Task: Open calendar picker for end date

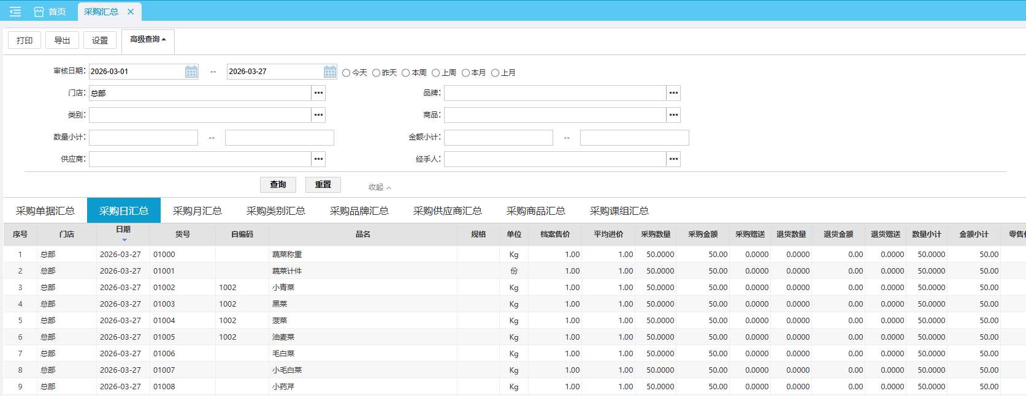Action: click(x=330, y=72)
